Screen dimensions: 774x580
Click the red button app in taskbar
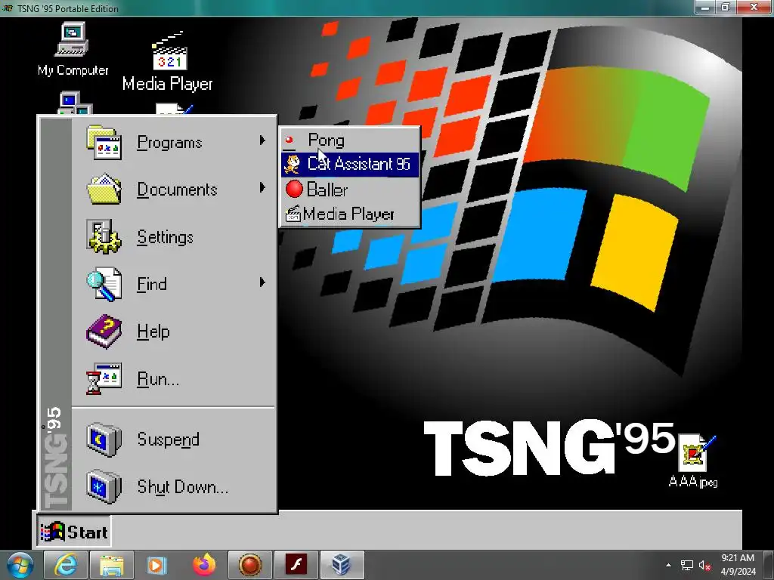point(249,565)
